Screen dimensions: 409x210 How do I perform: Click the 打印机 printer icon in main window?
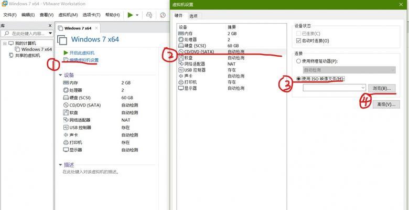click(x=66, y=142)
